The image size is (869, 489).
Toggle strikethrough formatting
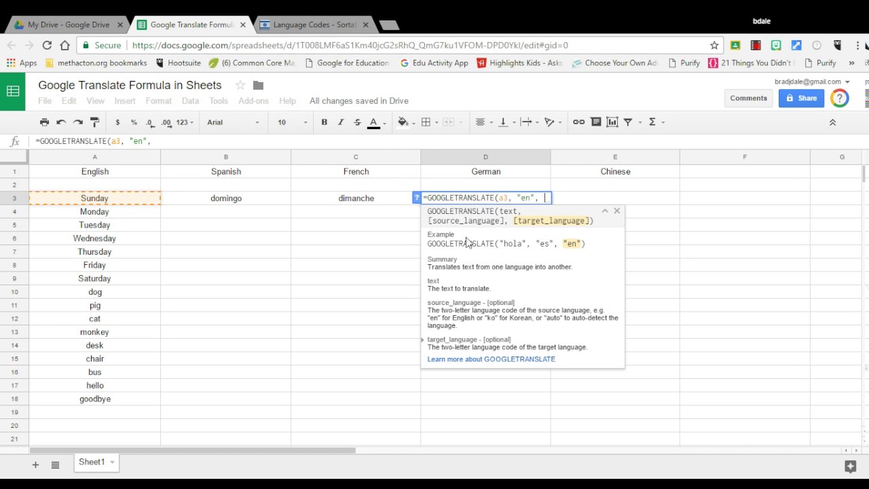357,122
